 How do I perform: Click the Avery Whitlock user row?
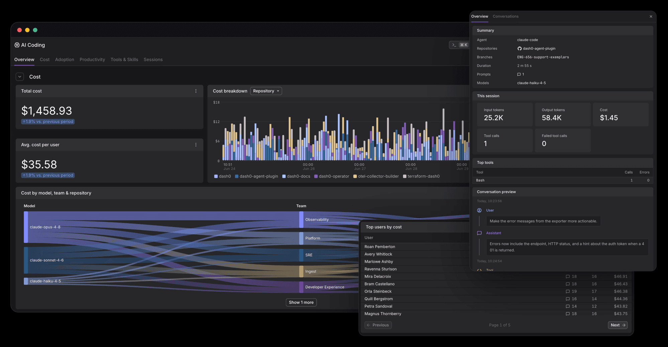pyautogui.click(x=415, y=254)
